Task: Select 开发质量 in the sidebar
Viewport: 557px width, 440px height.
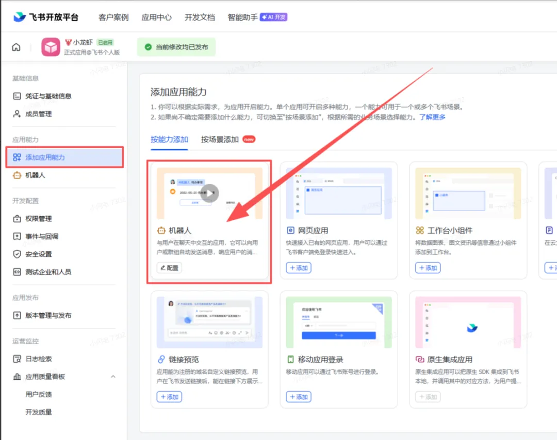Action: click(x=38, y=412)
